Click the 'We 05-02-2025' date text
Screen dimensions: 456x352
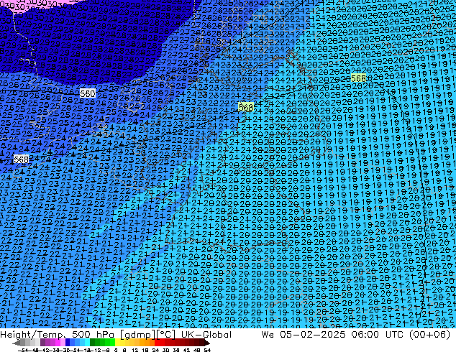coord(303,335)
